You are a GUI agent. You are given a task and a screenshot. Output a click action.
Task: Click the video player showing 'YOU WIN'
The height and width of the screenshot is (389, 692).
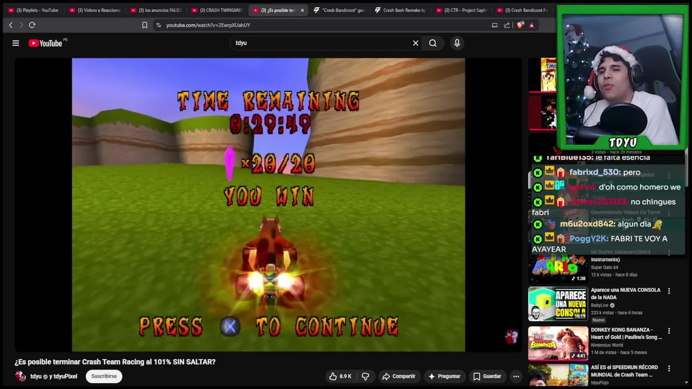point(268,205)
